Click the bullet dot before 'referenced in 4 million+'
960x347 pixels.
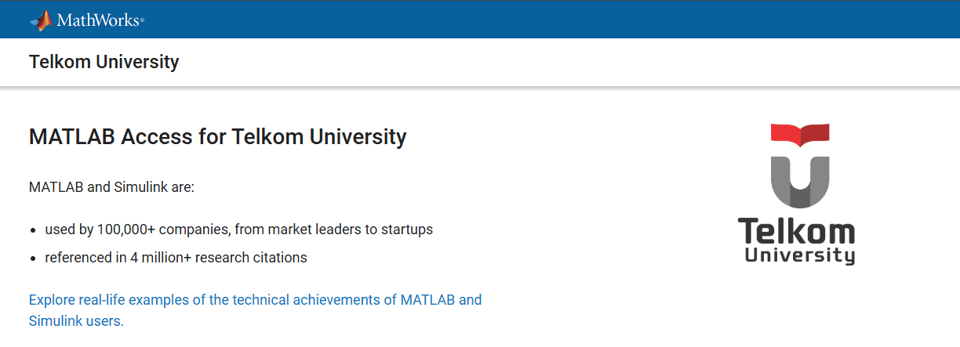[x=33, y=258]
